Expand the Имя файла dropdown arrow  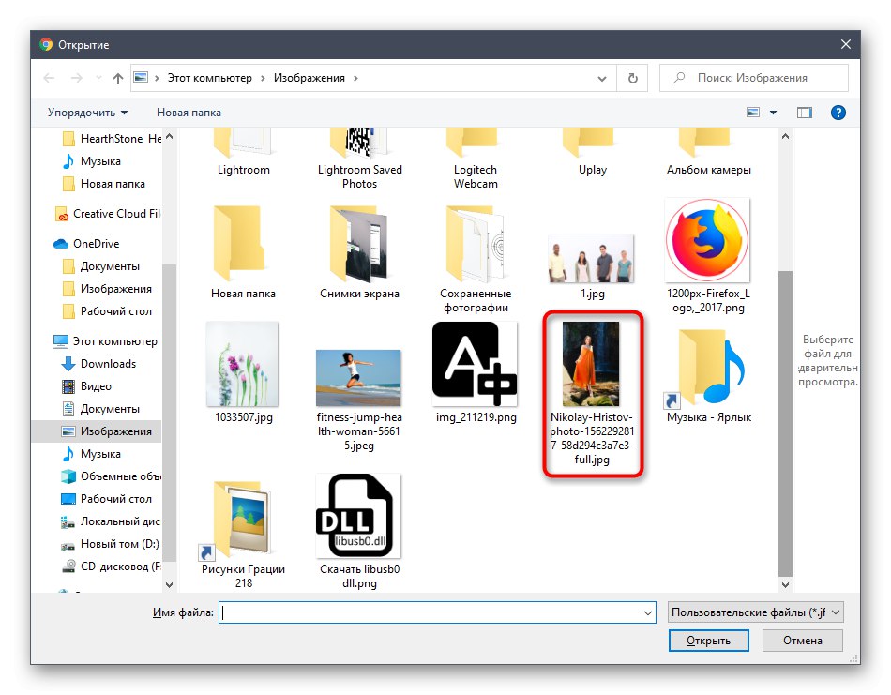click(648, 612)
